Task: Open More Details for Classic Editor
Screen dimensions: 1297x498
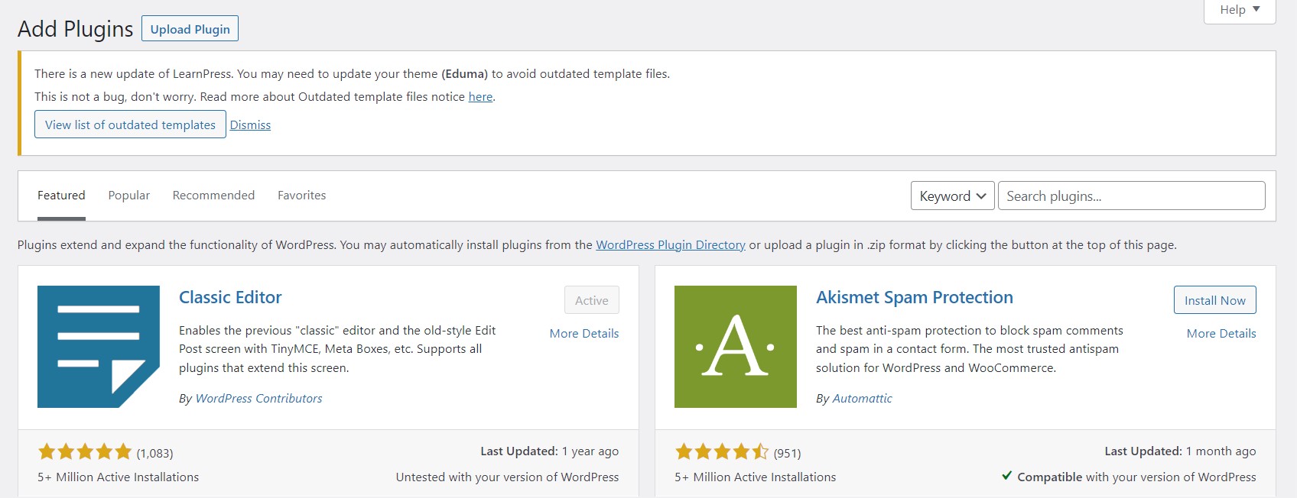Action: click(584, 334)
